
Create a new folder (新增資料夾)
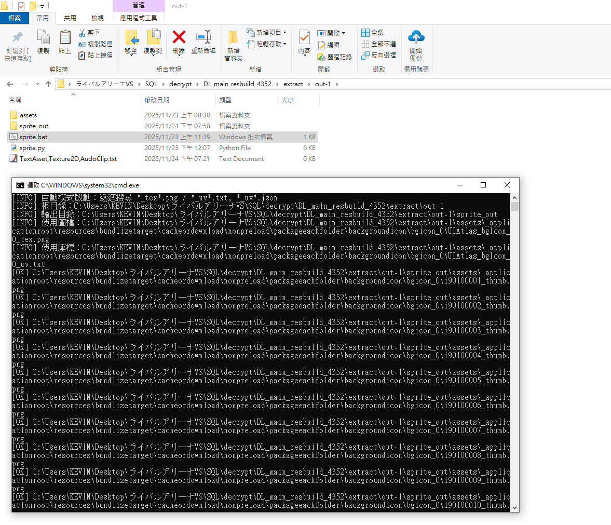click(234, 46)
